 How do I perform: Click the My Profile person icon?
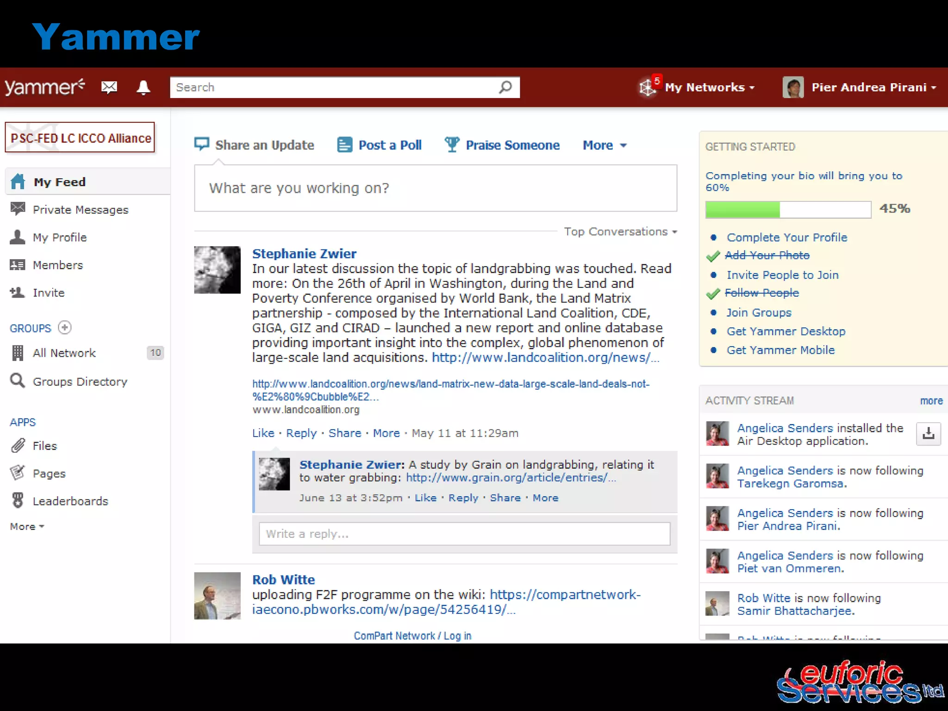(18, 237)
